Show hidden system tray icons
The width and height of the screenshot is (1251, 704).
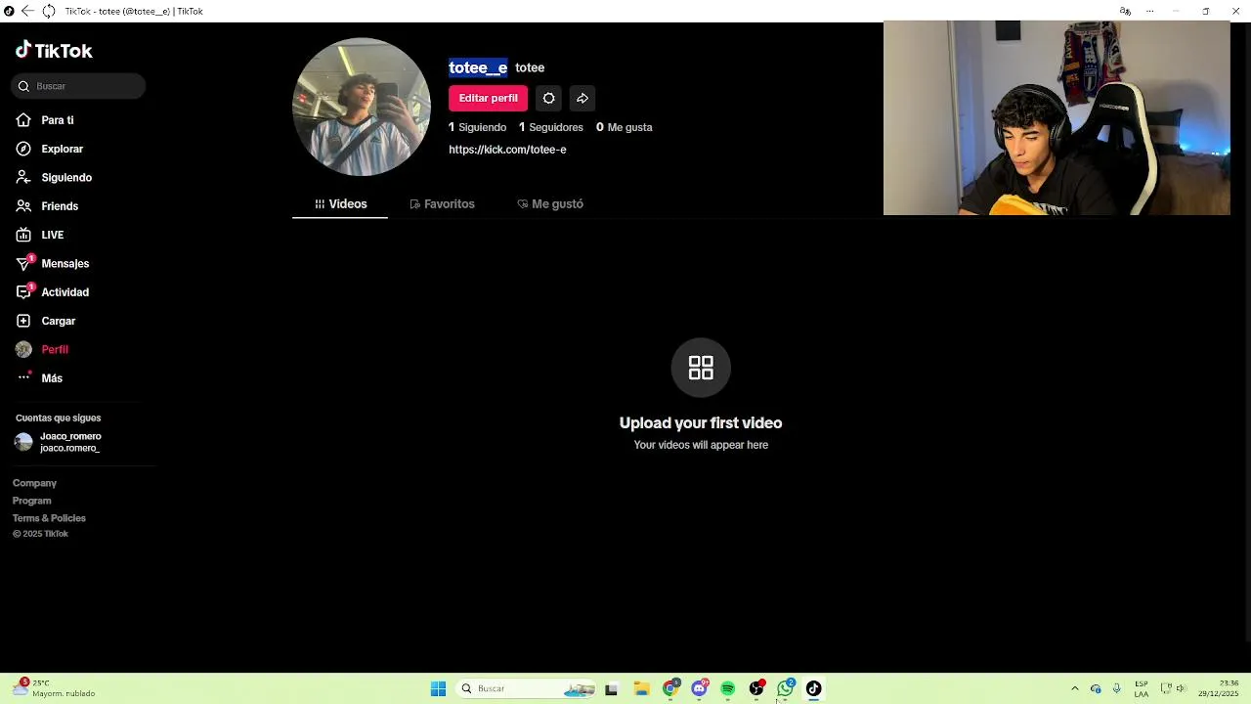pos(1075,688)
